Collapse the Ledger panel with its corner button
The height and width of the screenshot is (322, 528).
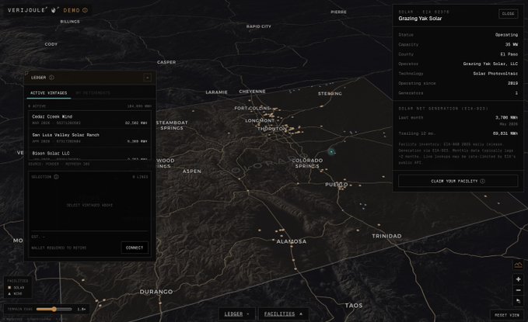coord(147,78)
